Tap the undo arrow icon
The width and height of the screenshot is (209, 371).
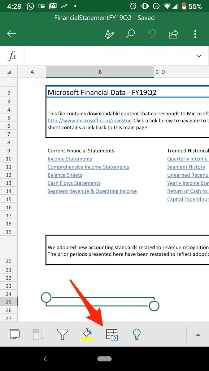152,34
